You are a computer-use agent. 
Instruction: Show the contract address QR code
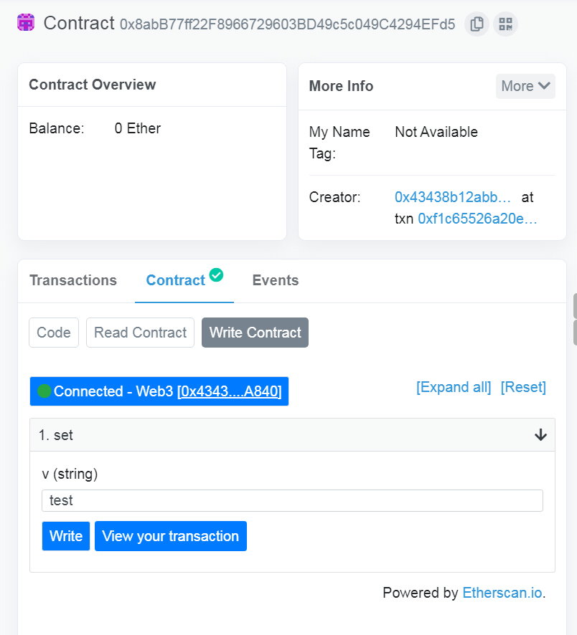[505, 24]
